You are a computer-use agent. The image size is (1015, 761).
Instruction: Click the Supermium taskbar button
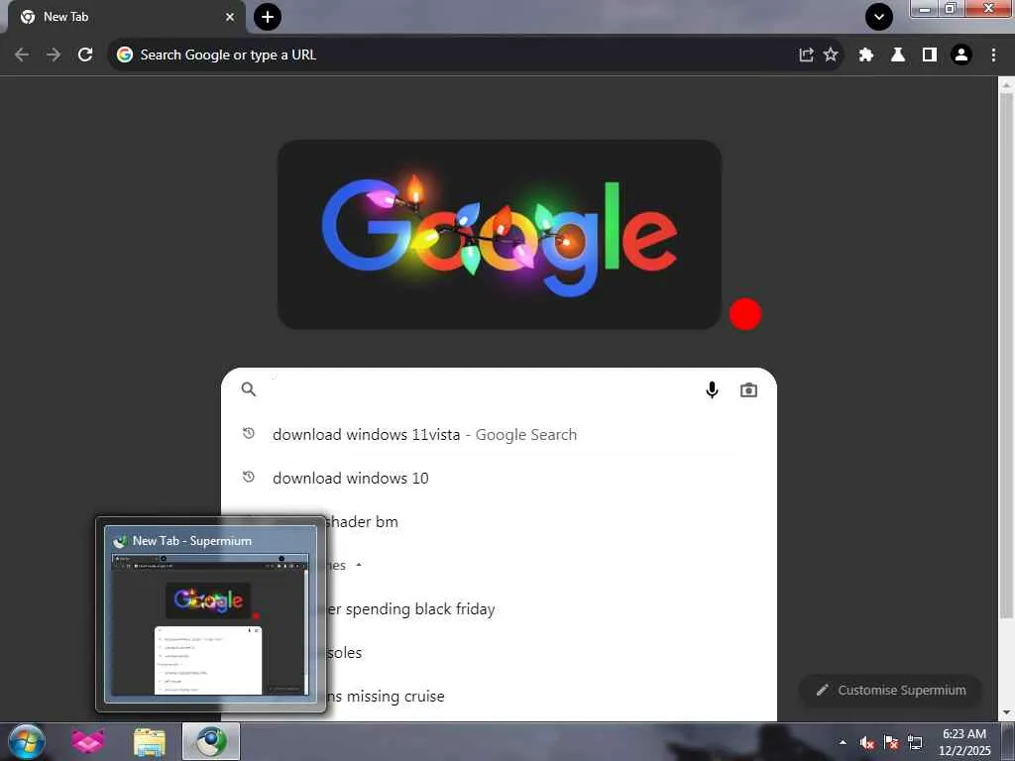pos(211,741)
